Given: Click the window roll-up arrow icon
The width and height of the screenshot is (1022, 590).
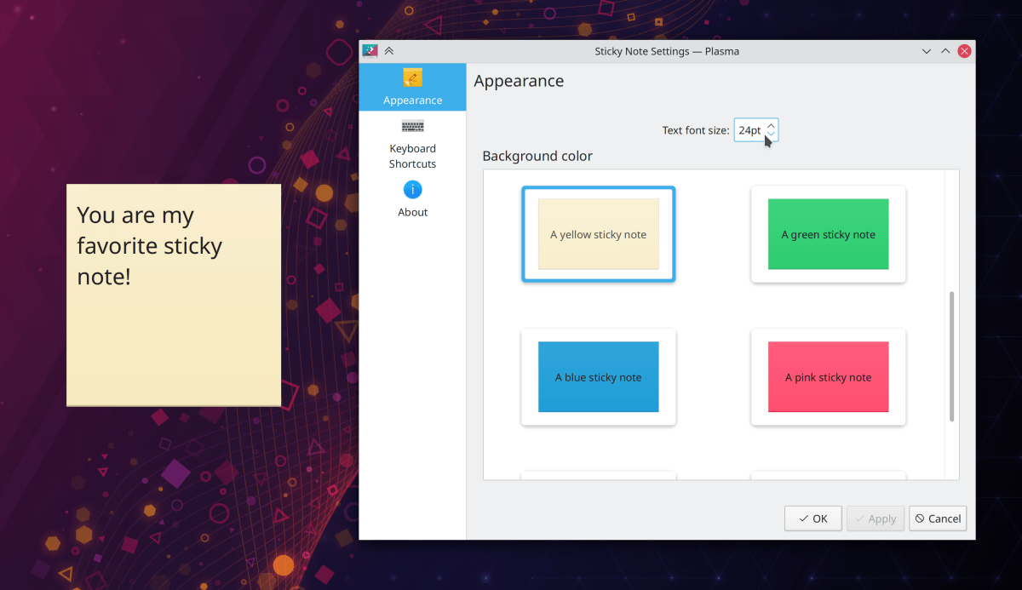Looking at the screenshot, I should click(x=388, y=50).
